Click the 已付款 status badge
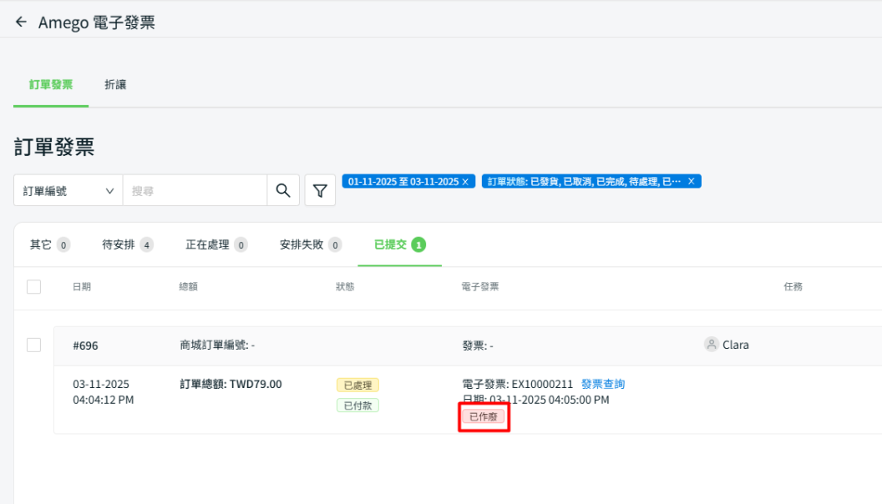 point(357,406)
